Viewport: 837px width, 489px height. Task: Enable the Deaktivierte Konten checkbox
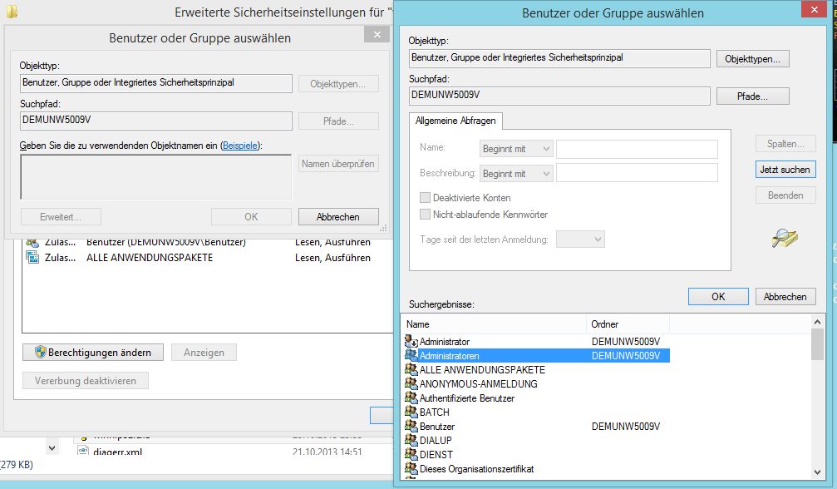tap(426, 198)
